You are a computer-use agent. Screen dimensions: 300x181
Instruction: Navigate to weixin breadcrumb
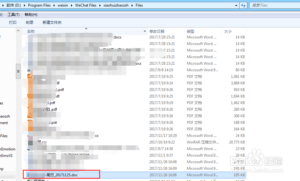tap(63, 5)
